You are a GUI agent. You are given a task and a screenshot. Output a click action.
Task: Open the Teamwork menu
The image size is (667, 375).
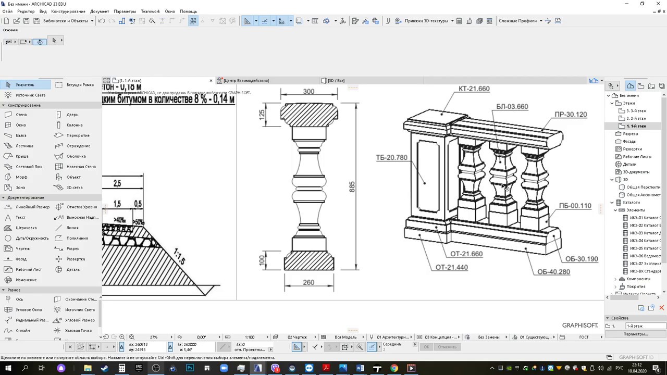(151, 11)
